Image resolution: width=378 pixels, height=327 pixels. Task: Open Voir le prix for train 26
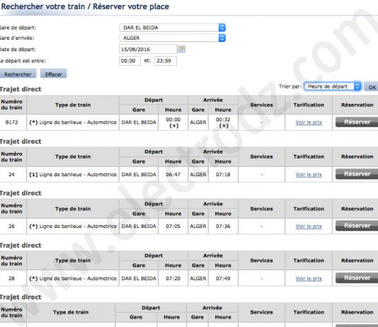coord(309,226)
